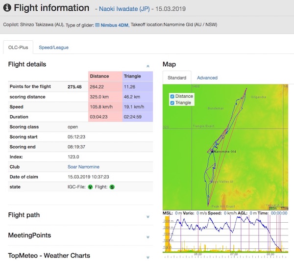Click the glider type table icon

(x=98, y=25)
